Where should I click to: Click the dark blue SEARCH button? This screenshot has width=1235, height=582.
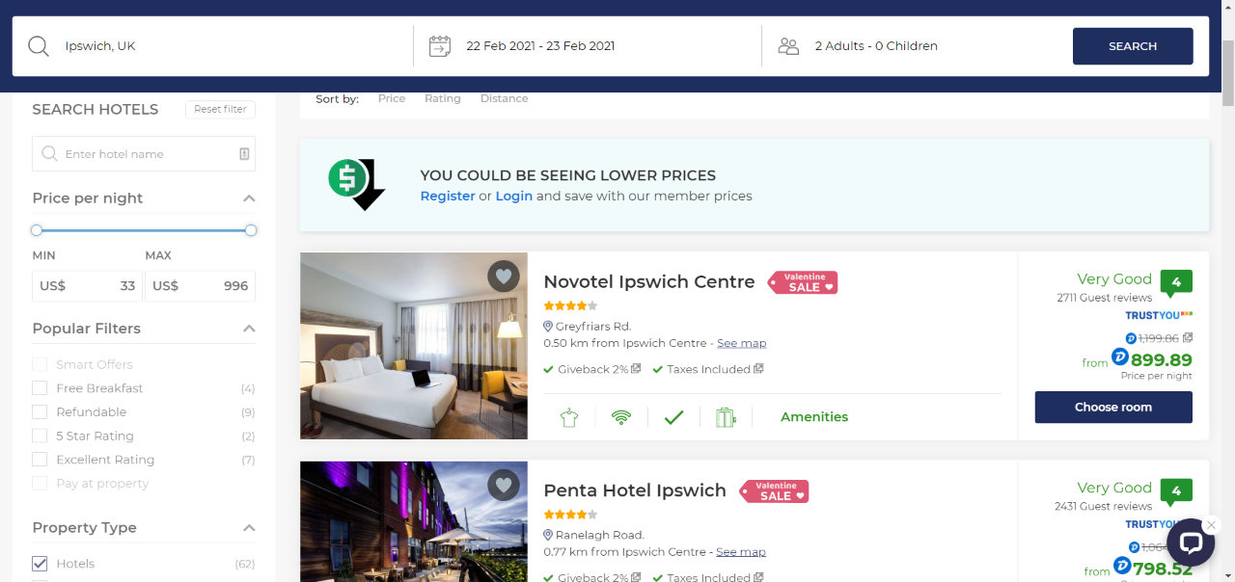[x=1133, y=46]
